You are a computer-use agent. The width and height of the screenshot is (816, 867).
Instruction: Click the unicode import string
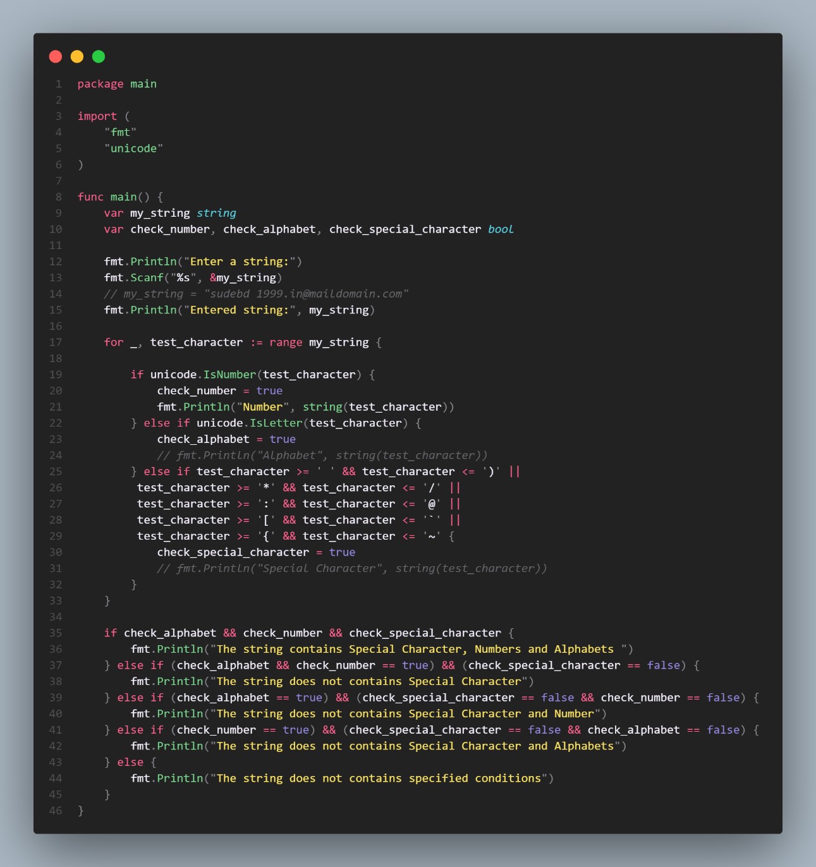tap(133, 148)
